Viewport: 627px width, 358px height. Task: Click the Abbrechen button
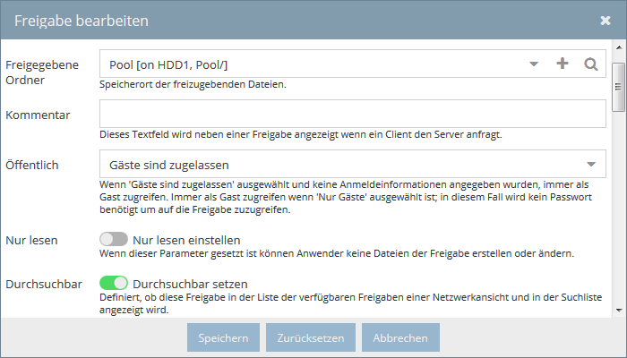[x=400, y=337]
